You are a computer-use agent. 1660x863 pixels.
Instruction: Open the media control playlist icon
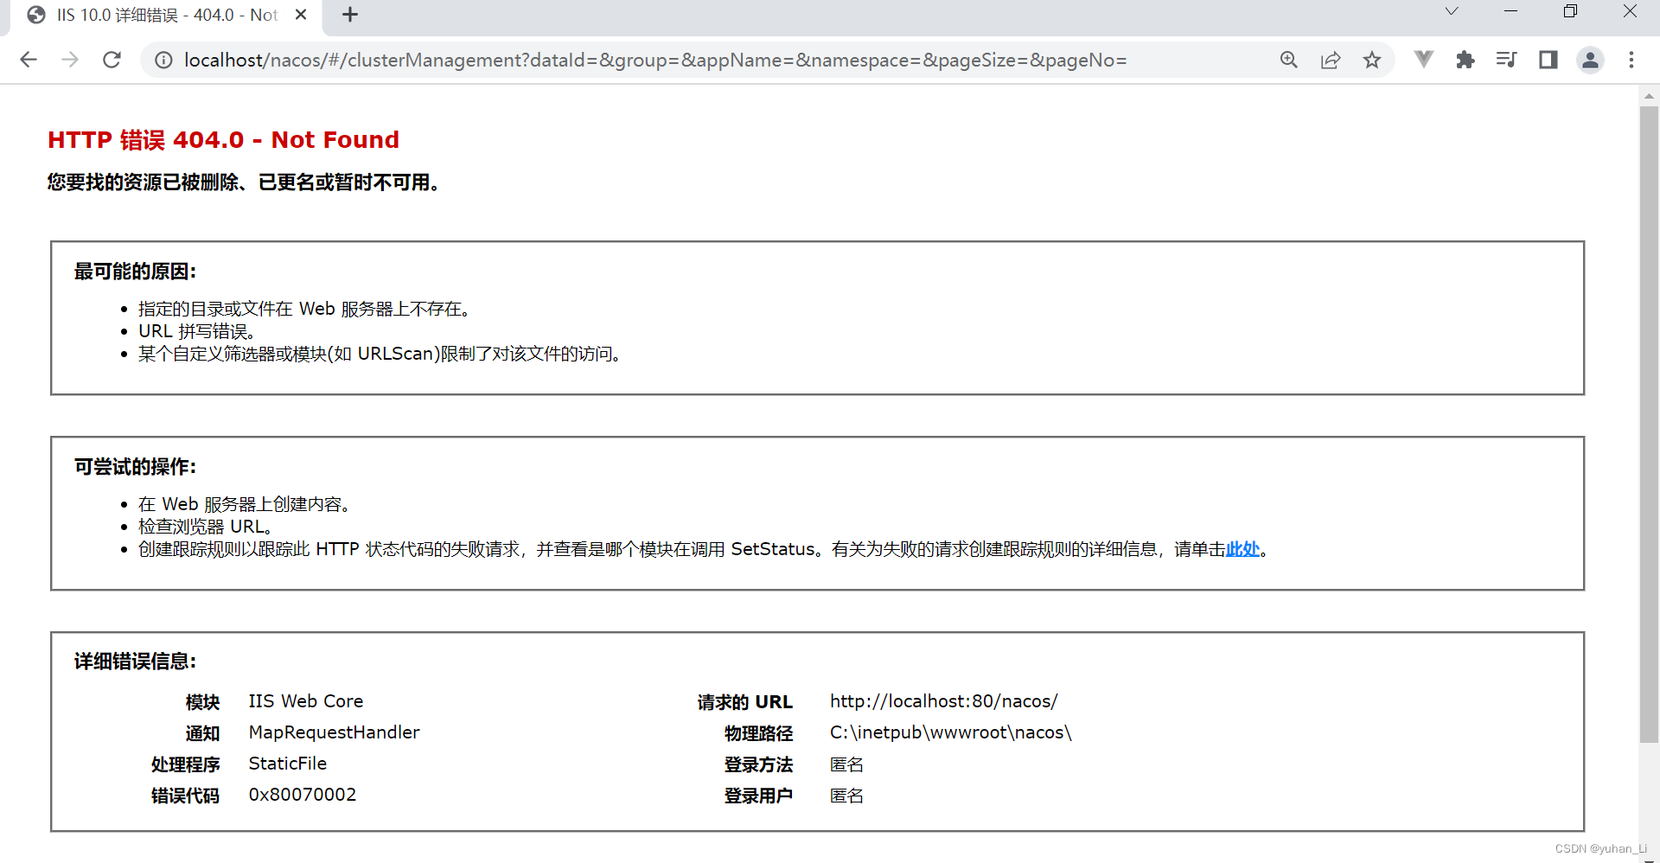(x=1507, y=60)
